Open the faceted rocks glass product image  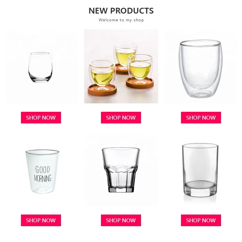(121, 170)
